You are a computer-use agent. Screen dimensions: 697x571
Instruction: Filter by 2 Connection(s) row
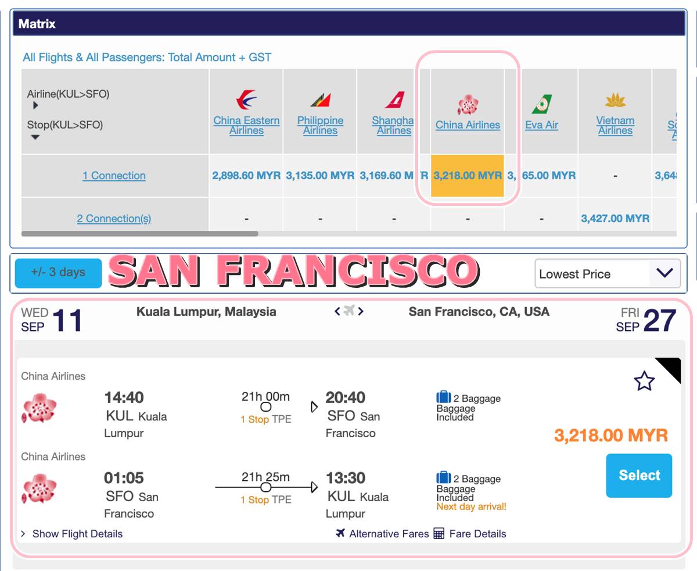pos(114,219)
